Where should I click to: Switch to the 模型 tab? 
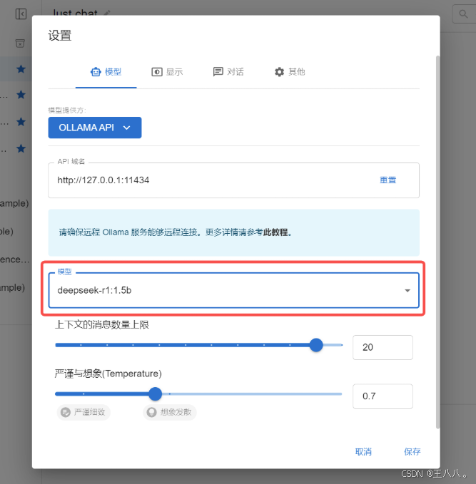[x=106, y=72]
